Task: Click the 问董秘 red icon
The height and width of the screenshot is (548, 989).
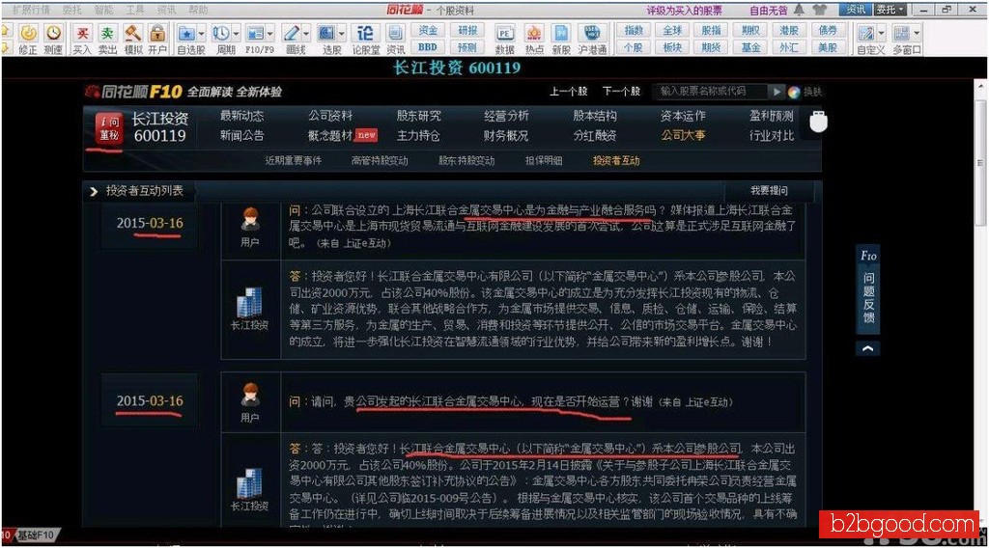Action: tap(108, 128)
